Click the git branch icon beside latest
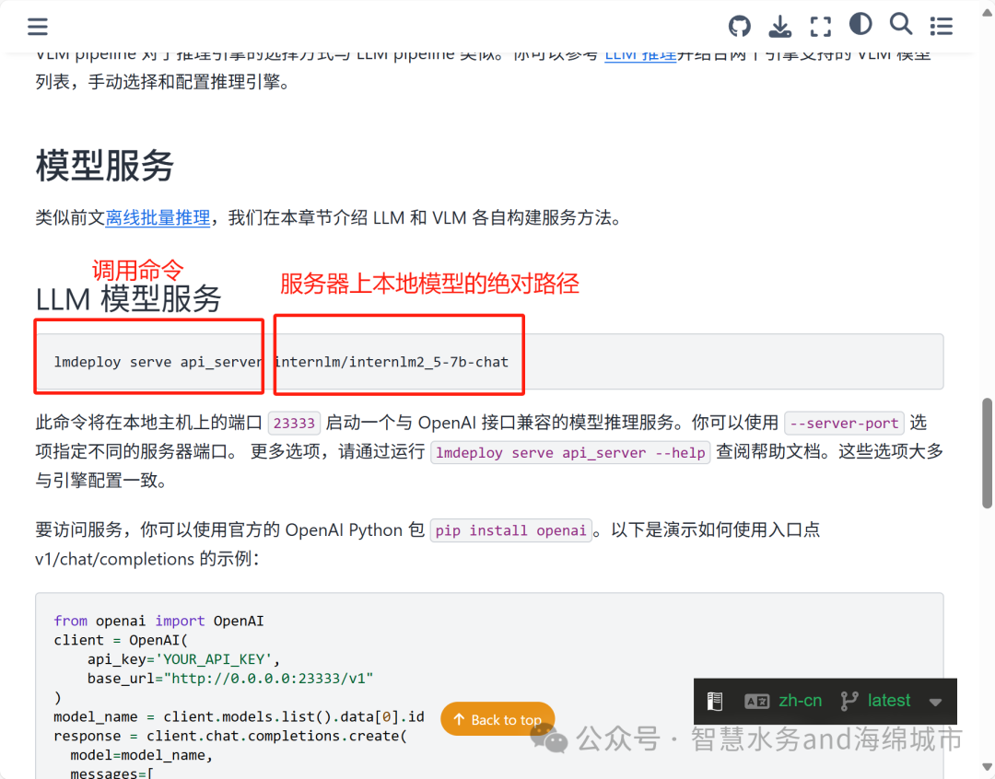The width and height of the screenshot is (995, 779). pos(849,701)
